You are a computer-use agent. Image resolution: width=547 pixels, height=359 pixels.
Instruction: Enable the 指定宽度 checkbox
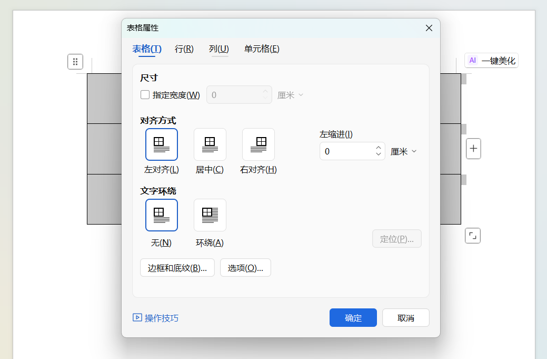145,94
